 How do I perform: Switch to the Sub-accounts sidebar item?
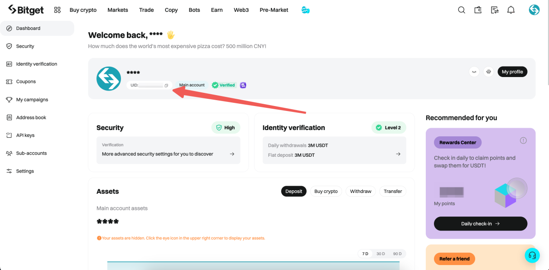pyautogui.click(x=31, y=153)
